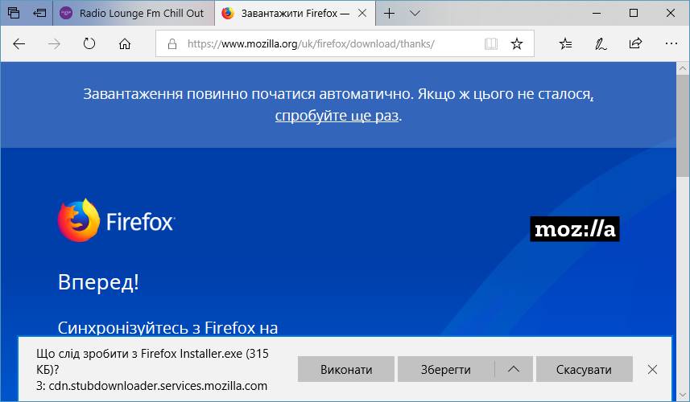Toggle reading view book icon
This screenshot has height=402, width=690.
[x=491, y=43]
